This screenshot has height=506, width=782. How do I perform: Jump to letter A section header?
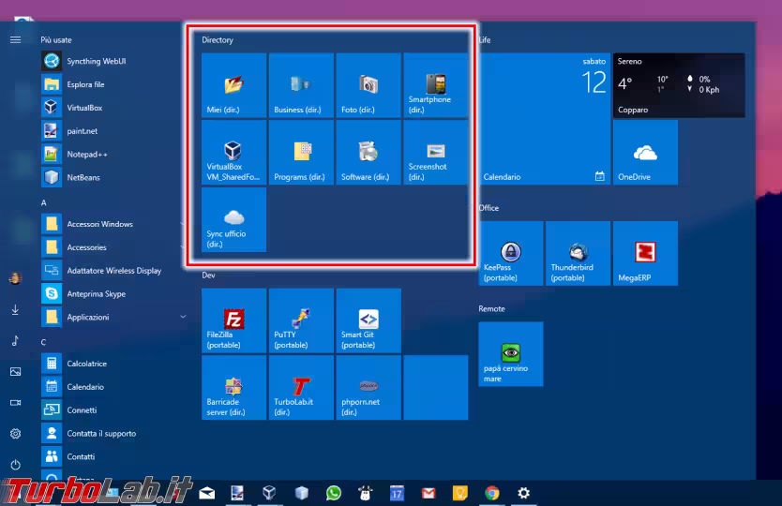pyautogui.click(x=44, y=203)
